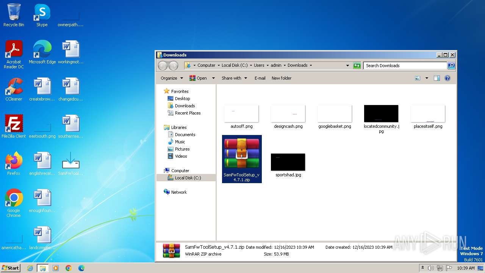The height and width of the screenshot is (273, 485).
Task: Open the Recycle Bin desktop icon
Action: pyautogui.click(x=14, y=15)
